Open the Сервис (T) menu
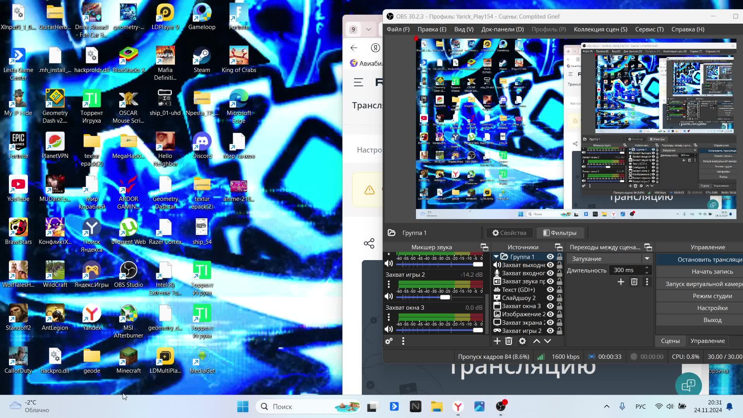Screen dimensions: 743x418 click(649, 29)
